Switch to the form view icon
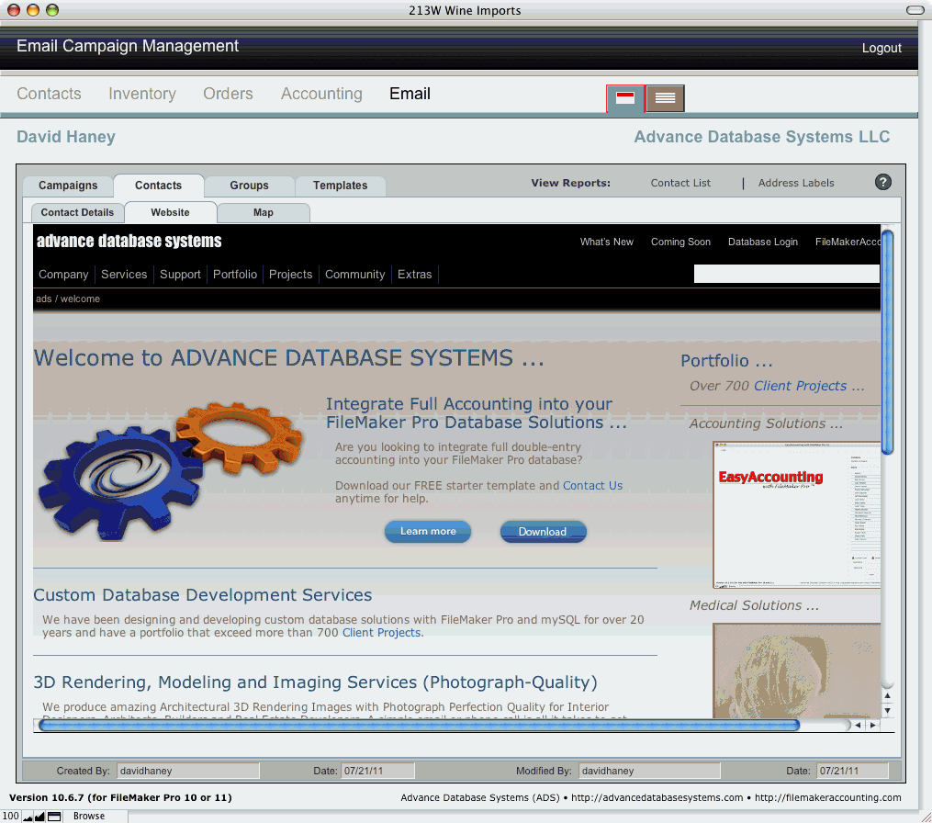Screen dimensions: 932x823 (624, 98)
